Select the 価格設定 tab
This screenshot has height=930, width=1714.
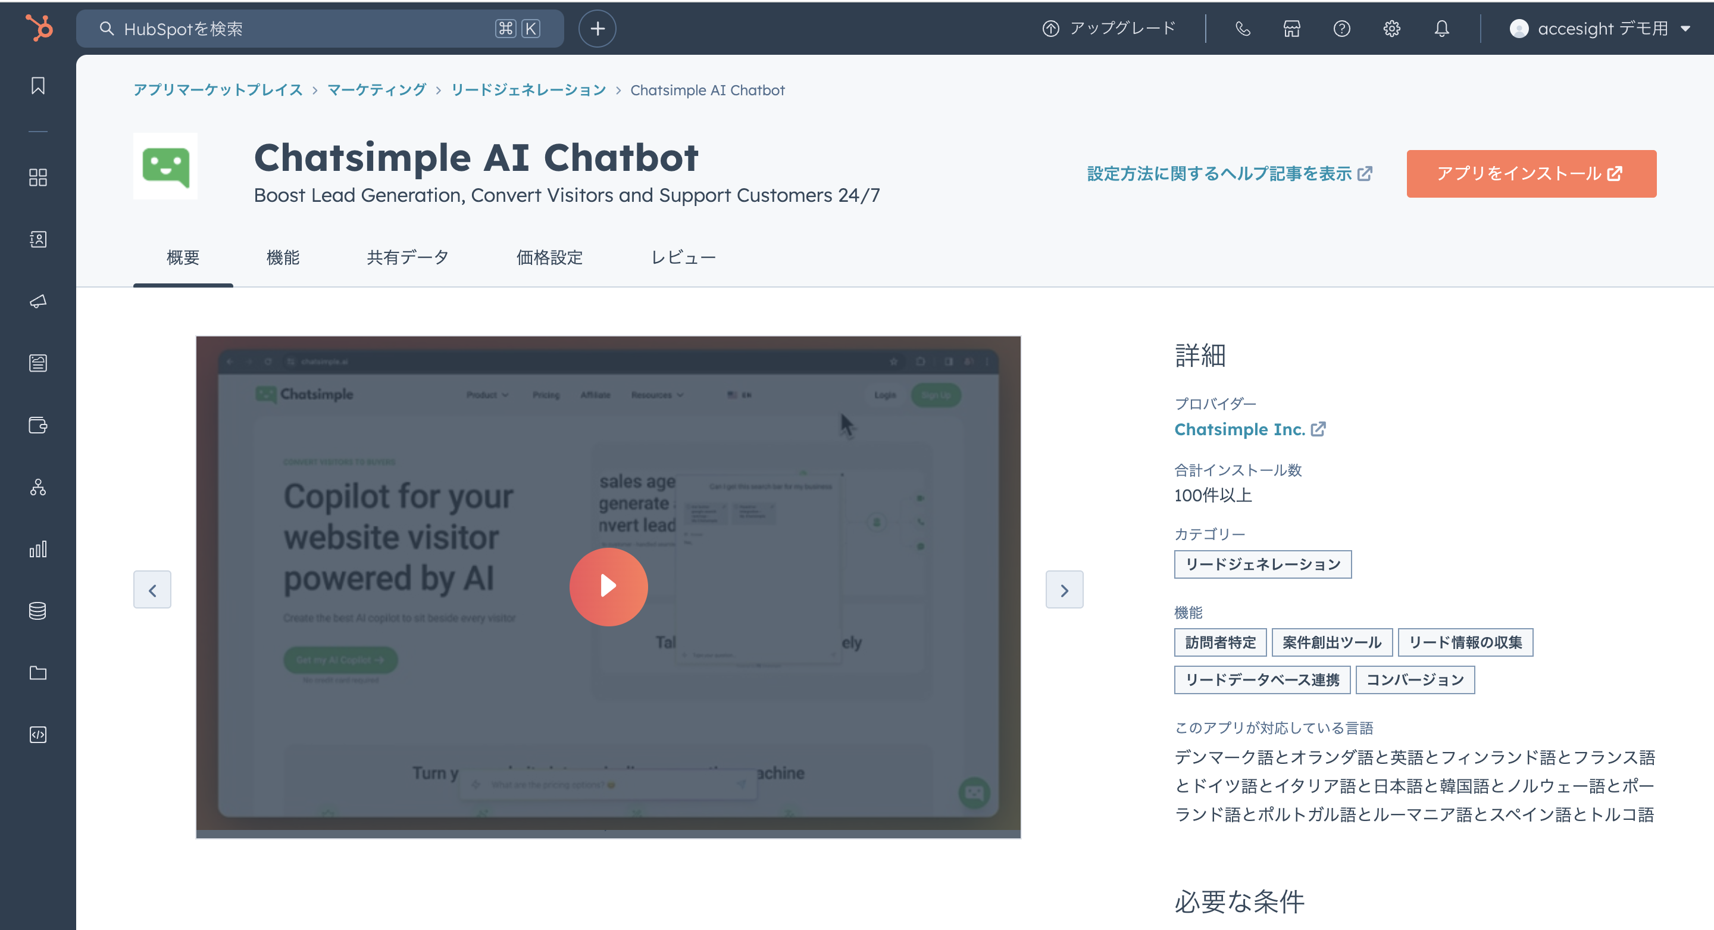tap(549, 258)
